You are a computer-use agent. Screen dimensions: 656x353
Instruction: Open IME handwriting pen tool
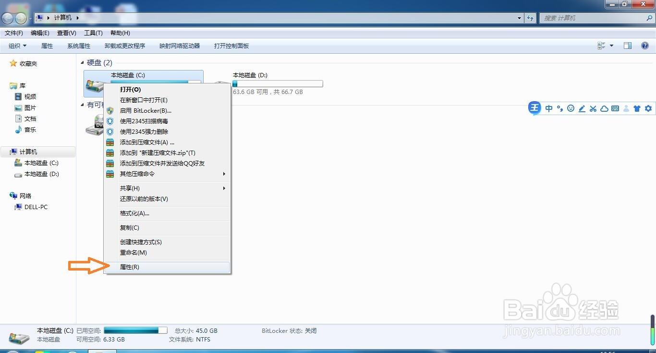point(582,108)
